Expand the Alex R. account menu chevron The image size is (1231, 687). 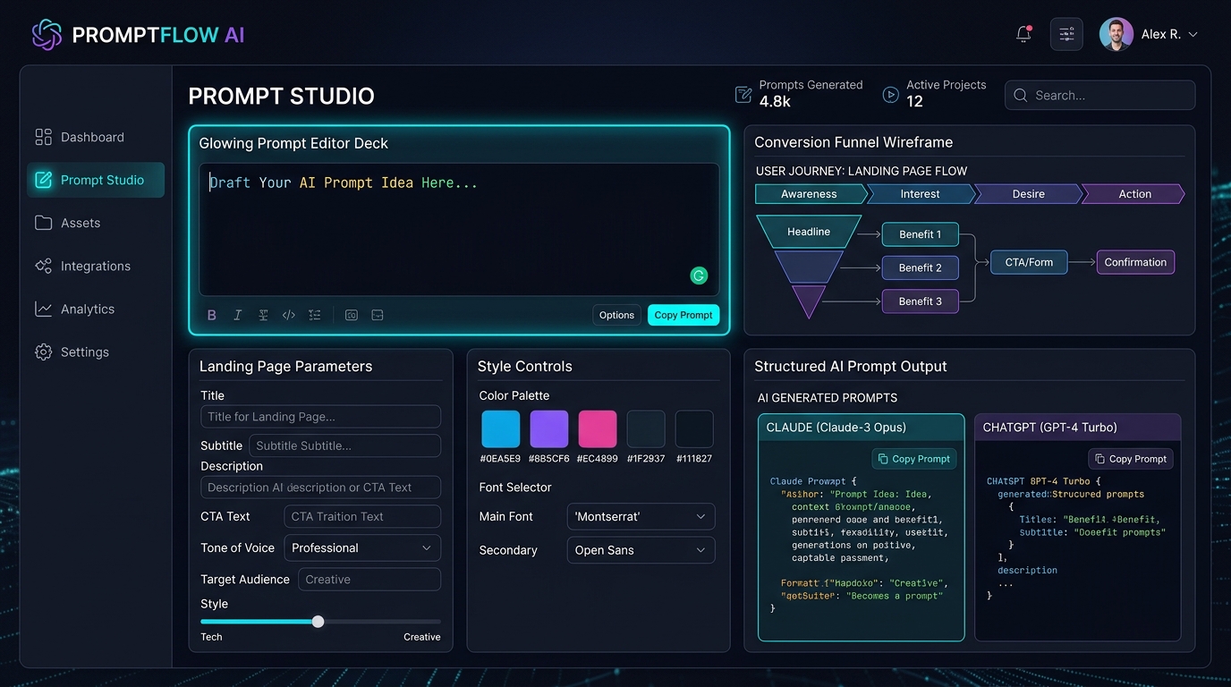[x=1193, y=35]
